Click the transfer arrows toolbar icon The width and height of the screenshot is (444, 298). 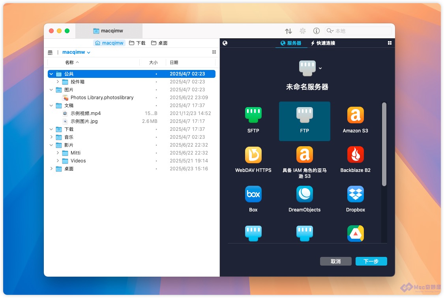(288, 31)
